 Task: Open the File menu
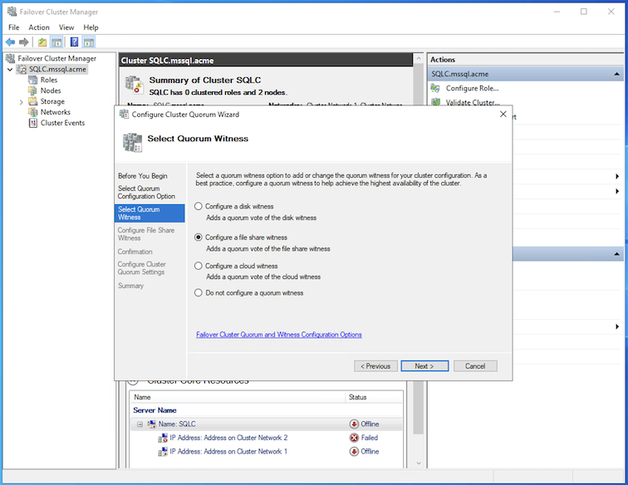click(13, 27)
